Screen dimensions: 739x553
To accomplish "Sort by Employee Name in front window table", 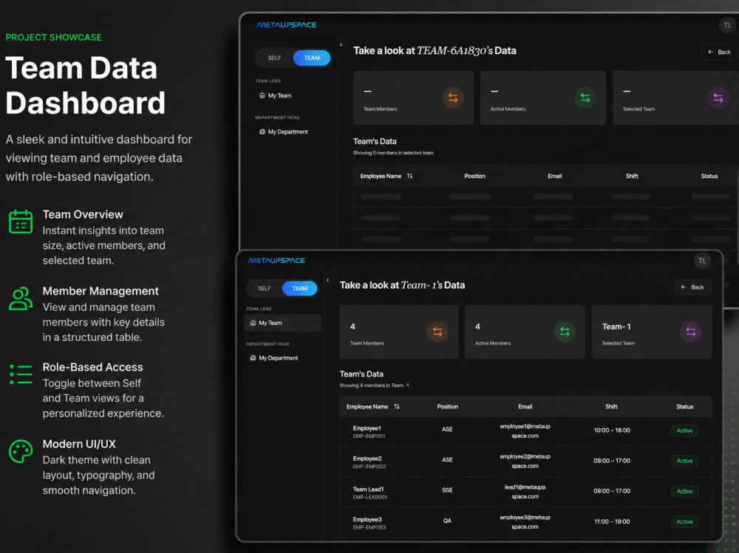I will (396, 407).
